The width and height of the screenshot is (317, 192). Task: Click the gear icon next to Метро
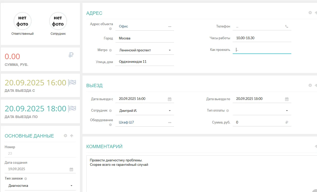point(110,50)
